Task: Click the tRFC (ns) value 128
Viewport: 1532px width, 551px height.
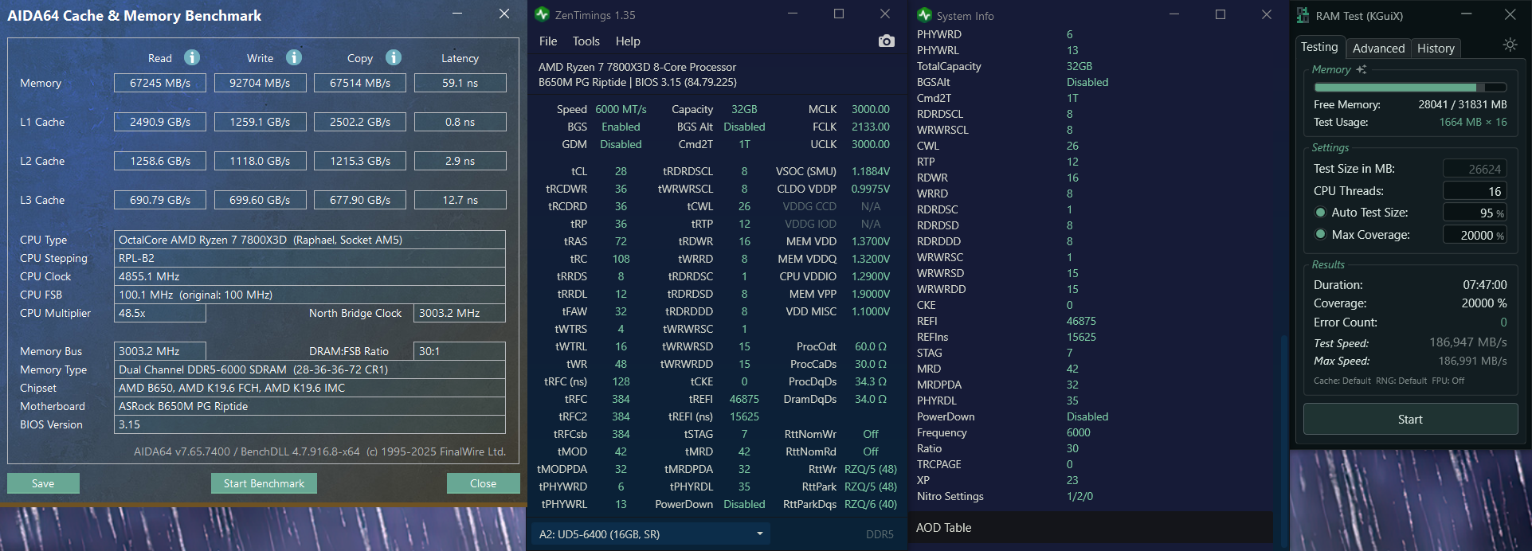Action: (x=621, y=381)
